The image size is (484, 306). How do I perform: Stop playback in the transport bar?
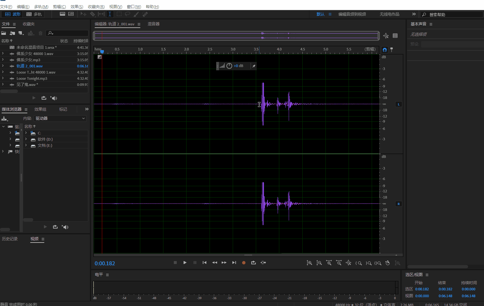point(175,262)
